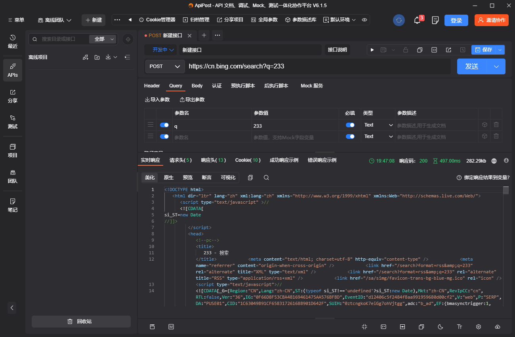This screenshot has height=337, width=515.
Task: Open the APIs sidebar panel
Action: [x=13, y=70]
